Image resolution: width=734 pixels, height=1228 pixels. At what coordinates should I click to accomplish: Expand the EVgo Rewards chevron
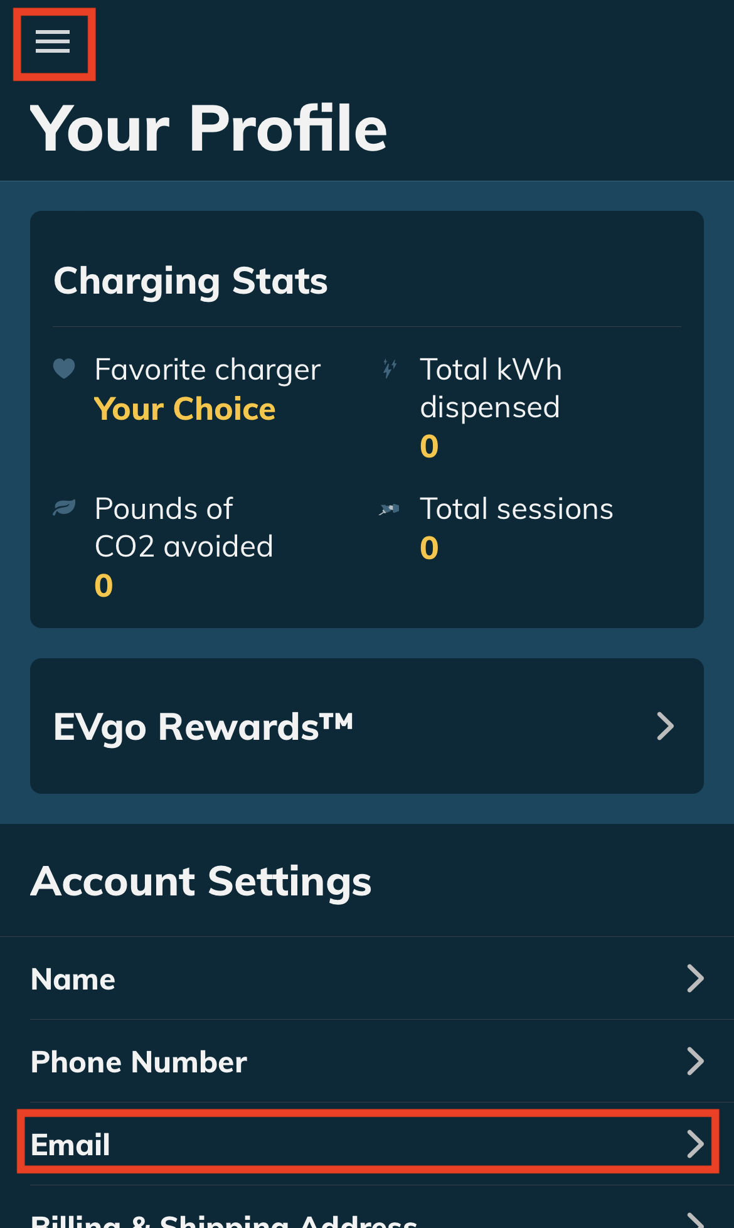coord(665,726)
